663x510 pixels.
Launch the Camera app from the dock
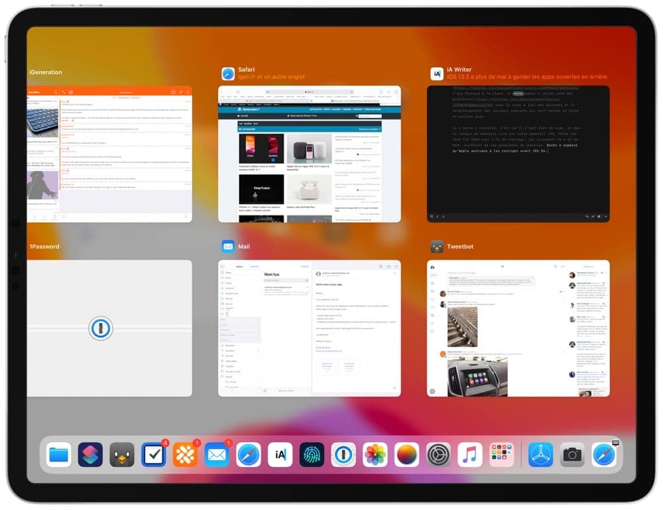point(572,454)
